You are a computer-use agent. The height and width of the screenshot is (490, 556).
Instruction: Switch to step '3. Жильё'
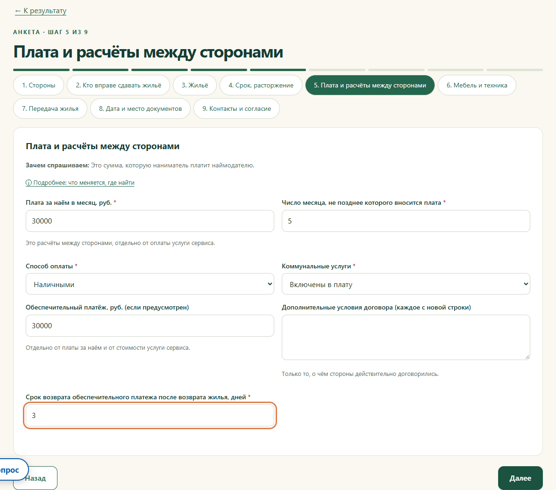click(x=195, y=85)
